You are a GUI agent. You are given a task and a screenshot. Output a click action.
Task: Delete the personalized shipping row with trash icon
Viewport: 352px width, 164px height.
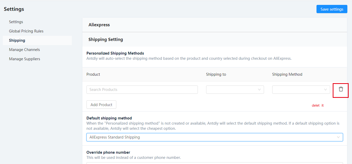341,89
